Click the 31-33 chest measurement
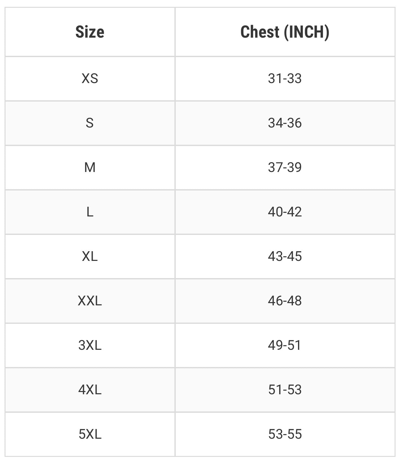This screenshot has height=465, width=403. coord(285,79)
